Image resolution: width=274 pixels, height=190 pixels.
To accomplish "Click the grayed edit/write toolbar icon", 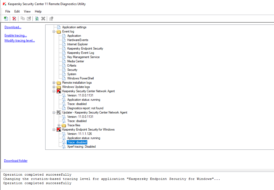I will pyautogui.click(x=29, y=18).
